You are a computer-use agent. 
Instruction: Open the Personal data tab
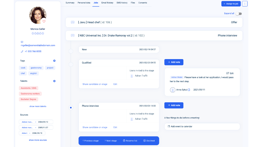coord(84,3)
